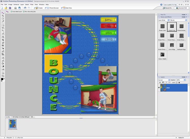
Task: Open the Enhance menu
Action: [x=16, y=4]
